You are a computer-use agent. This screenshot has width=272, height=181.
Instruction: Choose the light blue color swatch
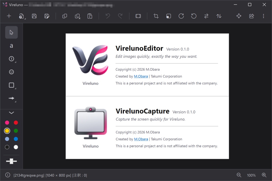tap(7, 139)
